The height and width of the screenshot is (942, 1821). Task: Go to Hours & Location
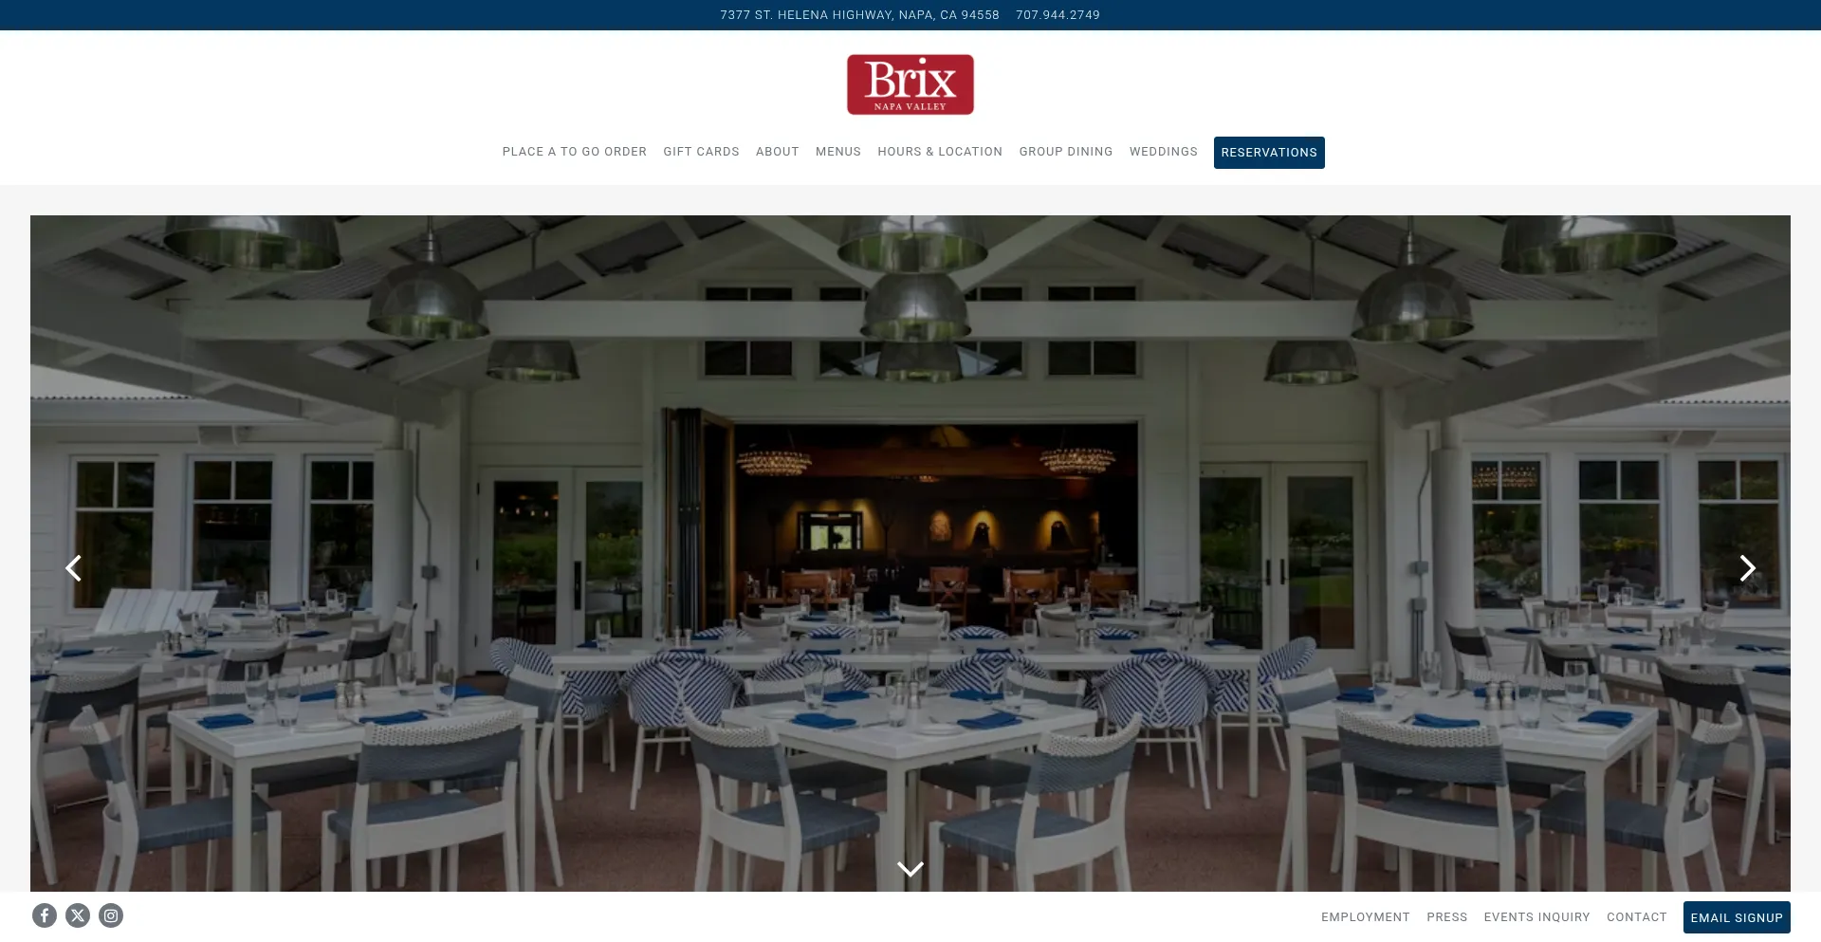[940, 152]
